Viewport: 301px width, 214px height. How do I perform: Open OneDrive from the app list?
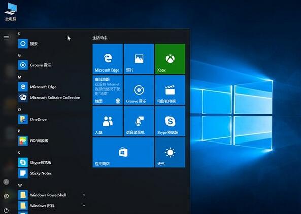coord(52,119)
